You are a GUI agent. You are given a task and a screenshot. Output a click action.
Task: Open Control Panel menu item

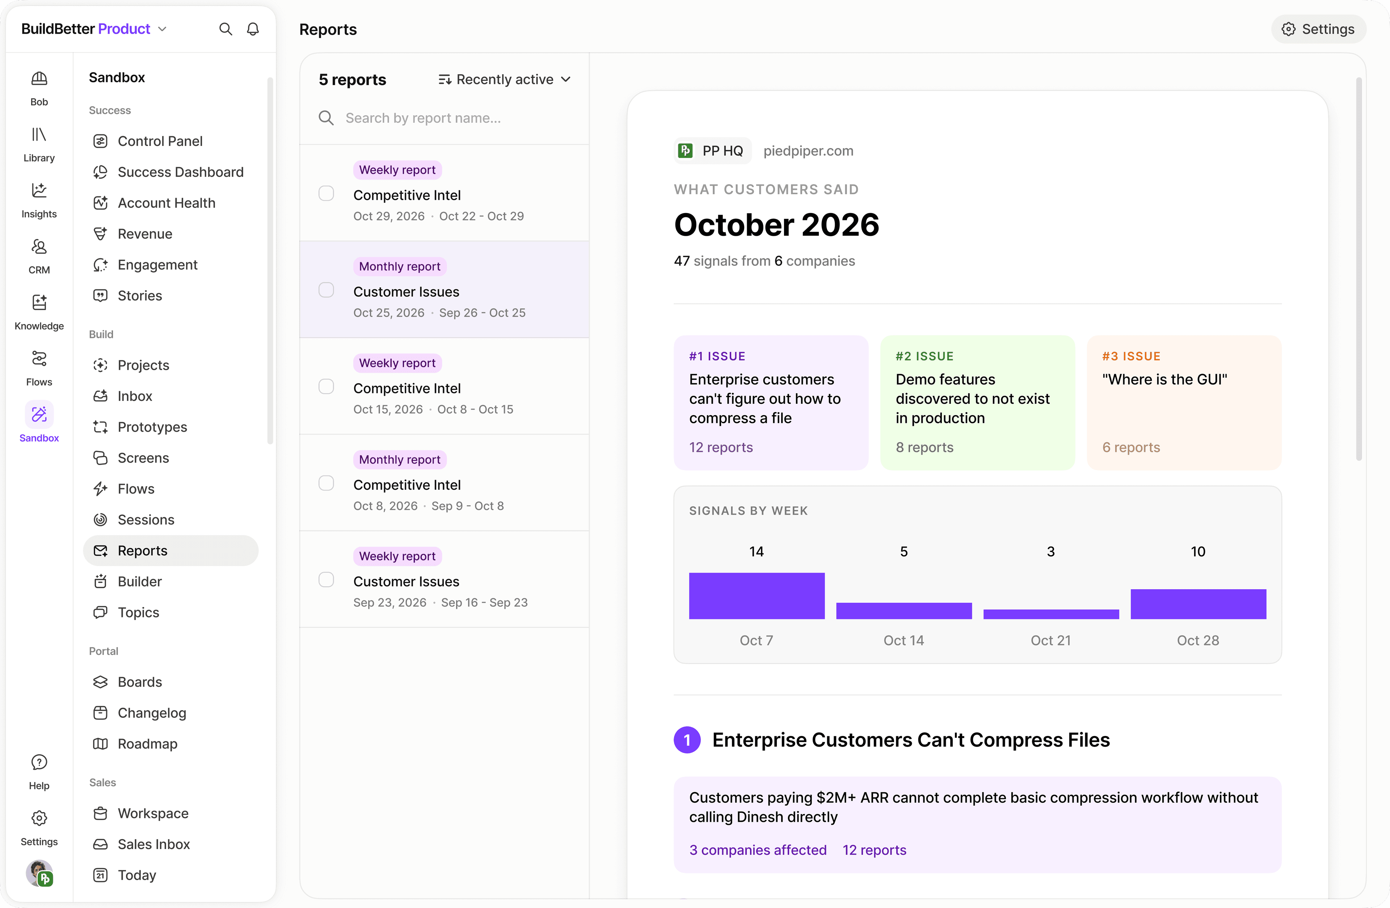[x=170, y=141]
